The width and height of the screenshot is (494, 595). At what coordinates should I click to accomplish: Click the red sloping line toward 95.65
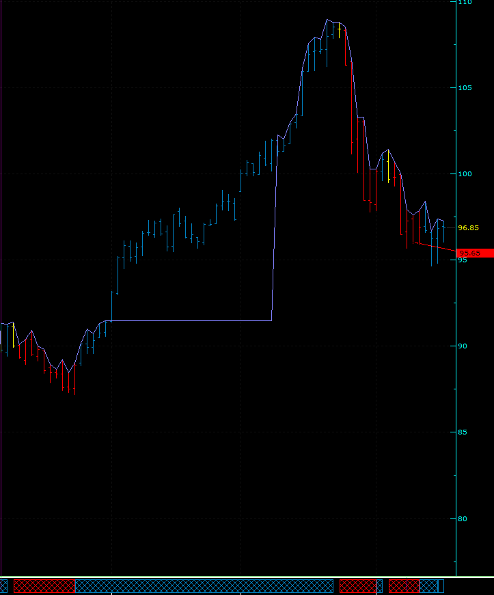click(435, 247)
